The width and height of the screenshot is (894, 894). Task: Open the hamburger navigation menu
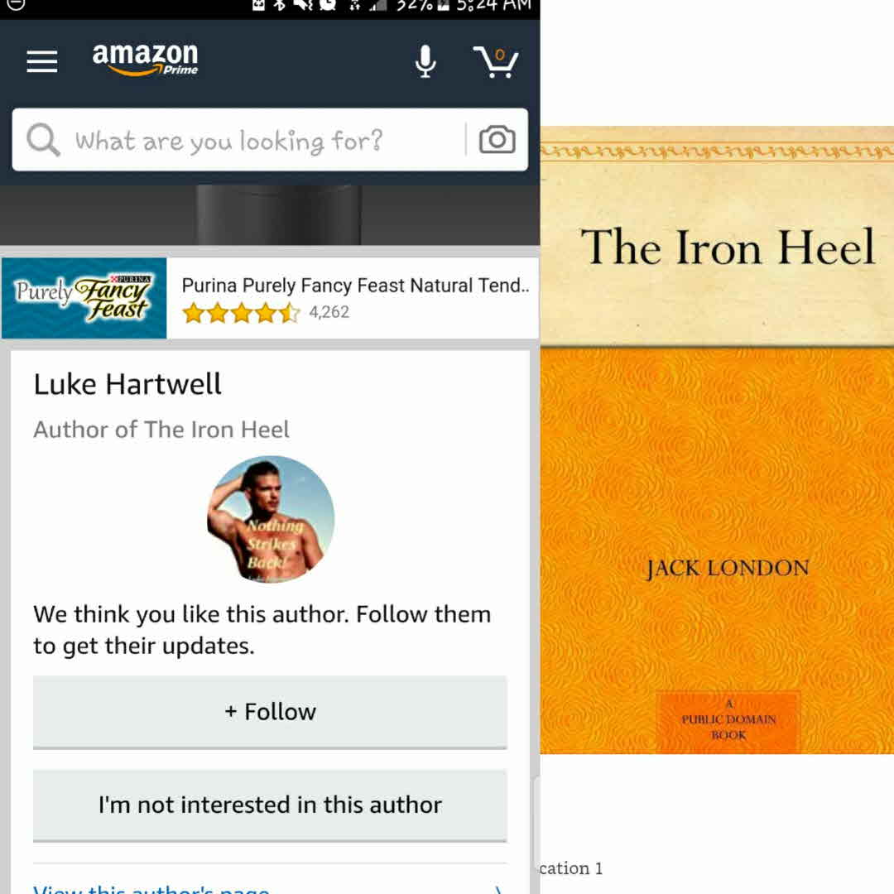(x=42, y=61)
